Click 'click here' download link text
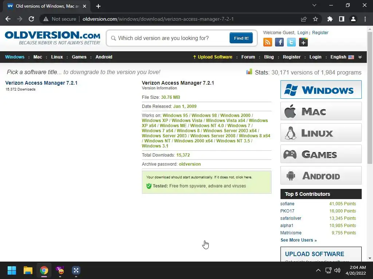Screen dimensions: 373x279 coord(244,177)
